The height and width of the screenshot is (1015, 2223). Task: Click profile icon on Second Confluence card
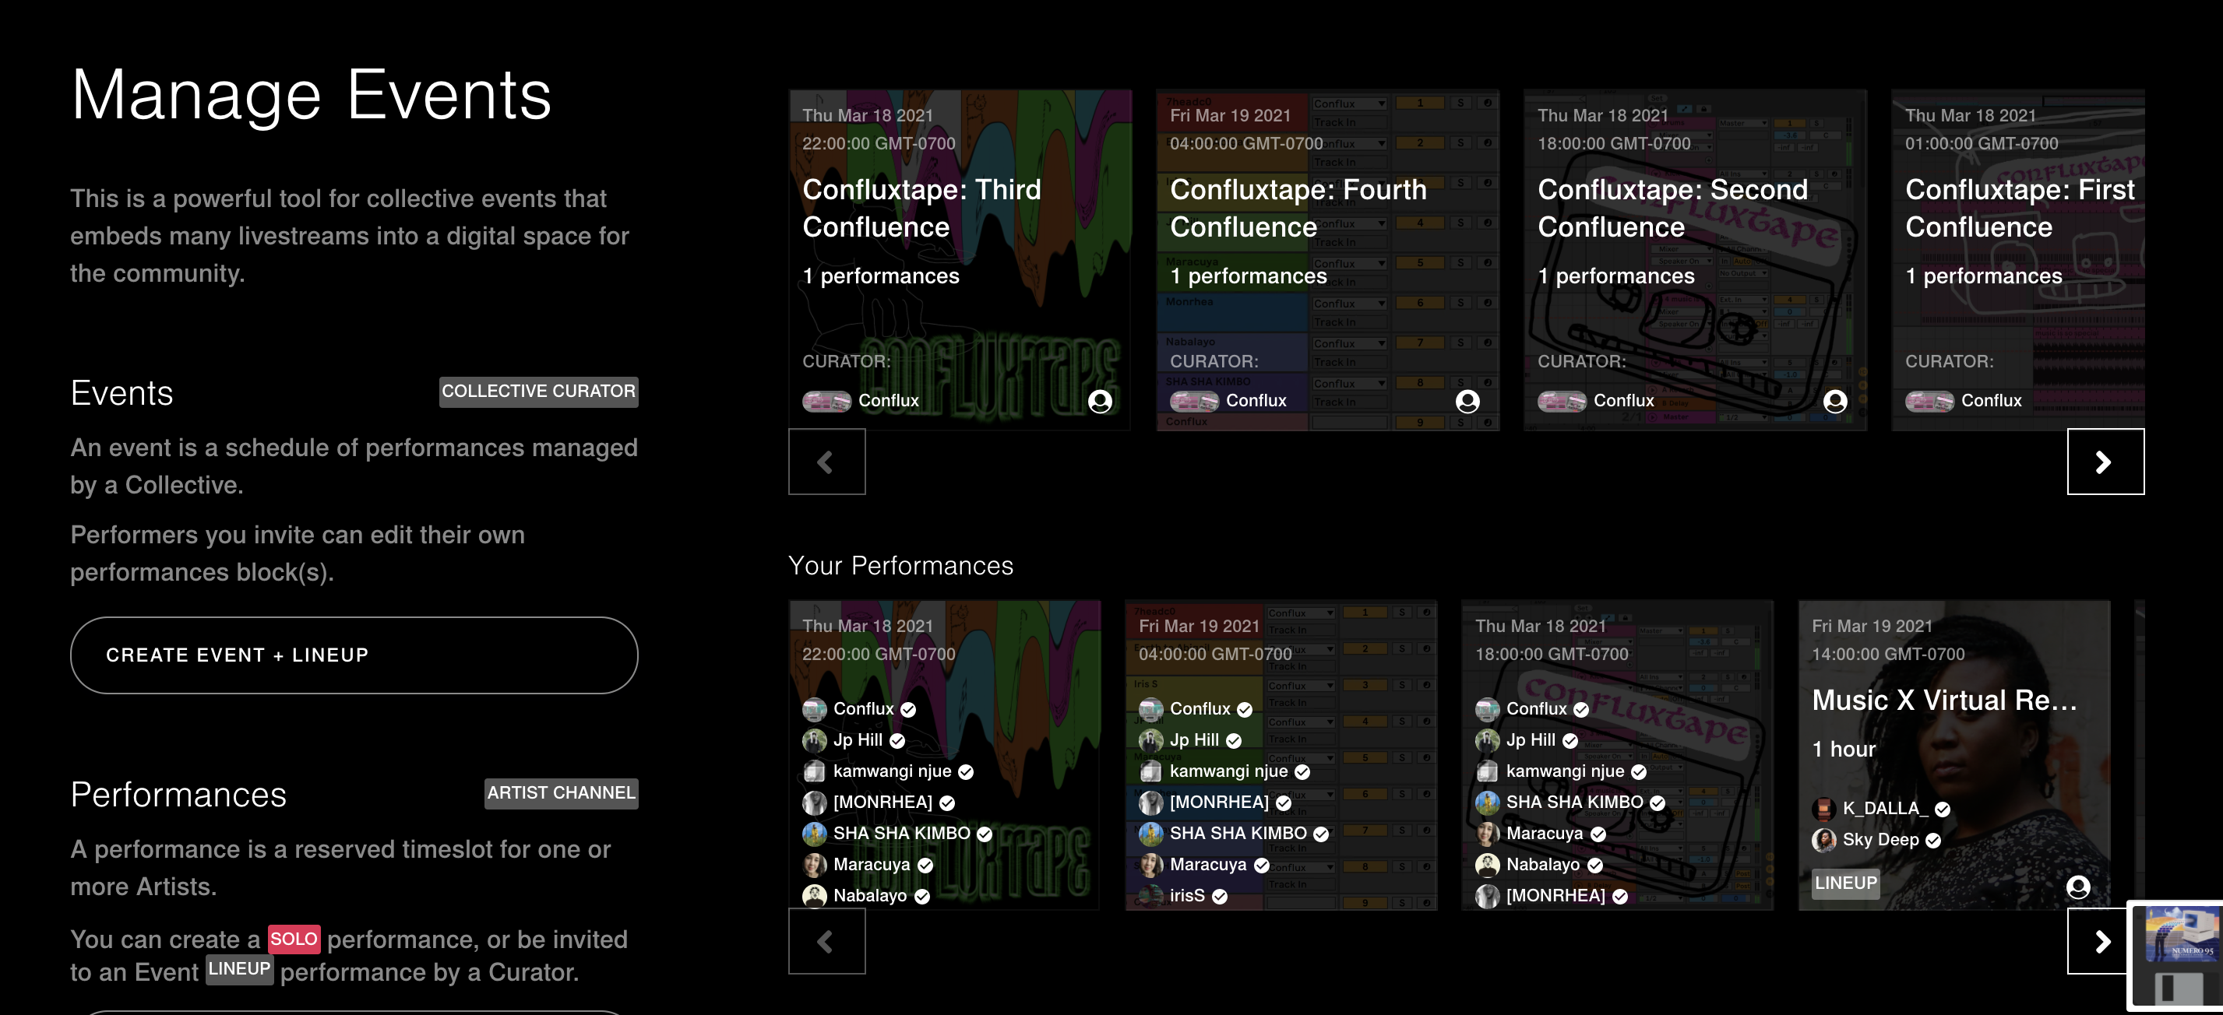coord(1834,401)
